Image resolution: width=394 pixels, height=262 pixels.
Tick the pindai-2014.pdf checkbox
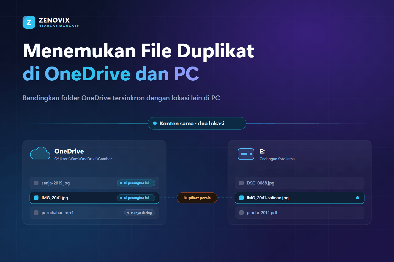241,213
